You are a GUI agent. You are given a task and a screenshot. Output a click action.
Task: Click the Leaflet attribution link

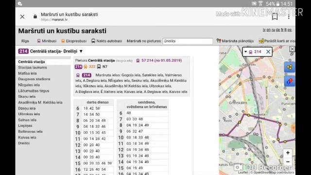point(243,173)
